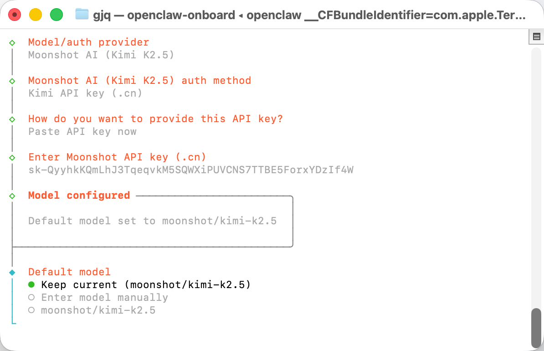The image size is (544, 351).
Task: Click diamond beside 'How do you want' prompt
Action: tap(12, 119)
